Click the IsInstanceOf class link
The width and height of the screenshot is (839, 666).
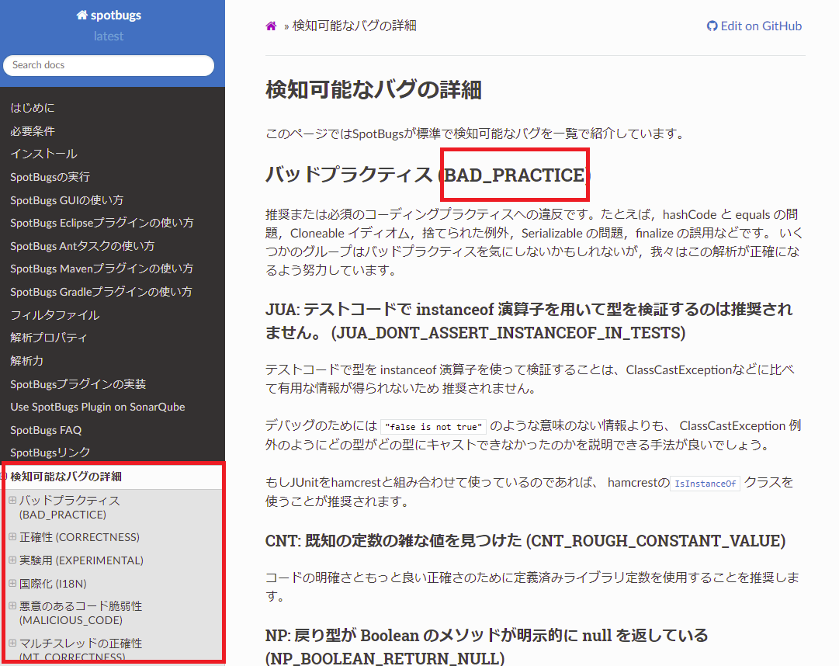[705, 484]
